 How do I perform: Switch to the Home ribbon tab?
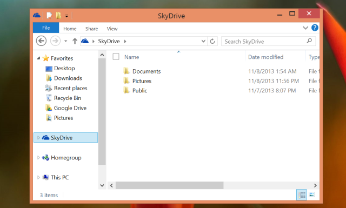pos(70,29)
